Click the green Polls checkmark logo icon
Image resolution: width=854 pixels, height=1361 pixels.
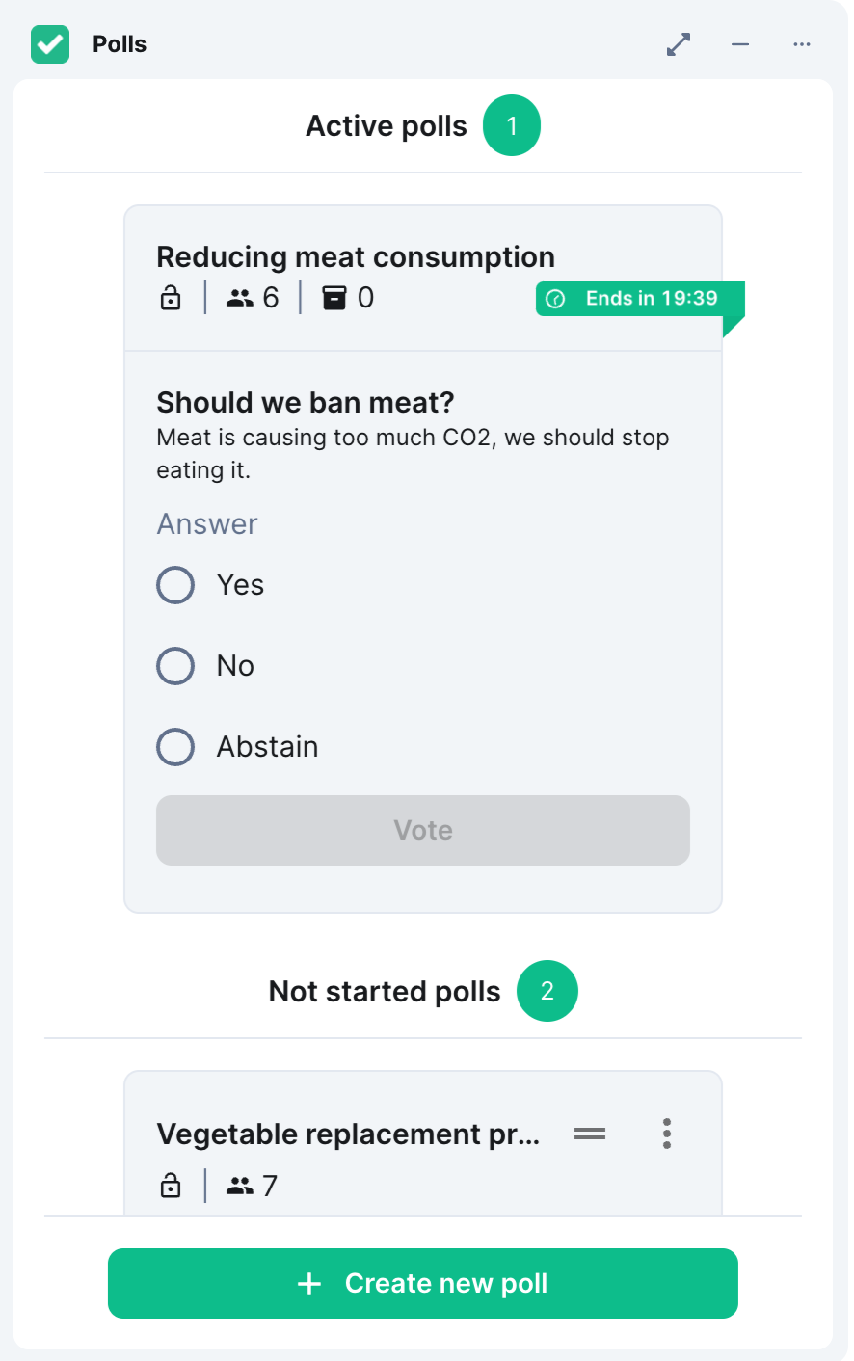coord(50,44)
